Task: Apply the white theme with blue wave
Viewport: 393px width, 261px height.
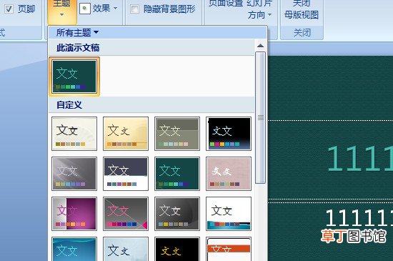Action: 229,214
